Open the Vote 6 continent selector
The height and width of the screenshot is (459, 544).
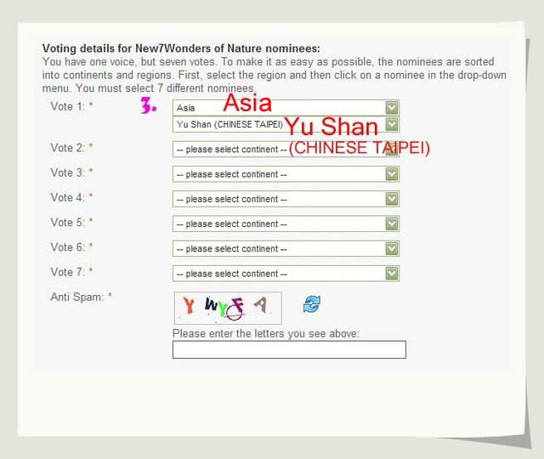coord(286,249)
